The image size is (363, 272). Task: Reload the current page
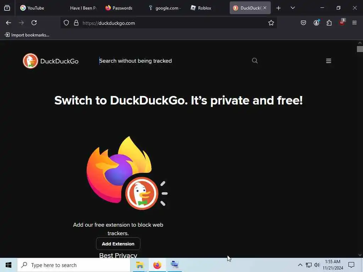(x=34, y=23)
